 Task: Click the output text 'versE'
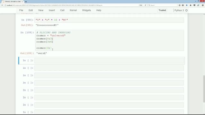(42, 53)
